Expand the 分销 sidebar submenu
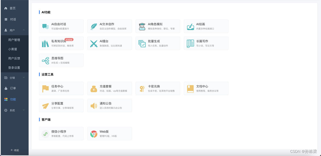Image resolution: width=321 pixels, height=156 pixels. click(14, 78)
